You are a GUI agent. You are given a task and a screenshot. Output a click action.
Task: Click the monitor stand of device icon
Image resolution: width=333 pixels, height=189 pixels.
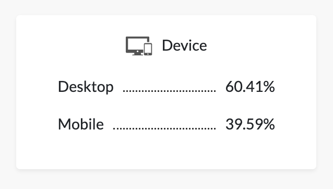[138, 54]
